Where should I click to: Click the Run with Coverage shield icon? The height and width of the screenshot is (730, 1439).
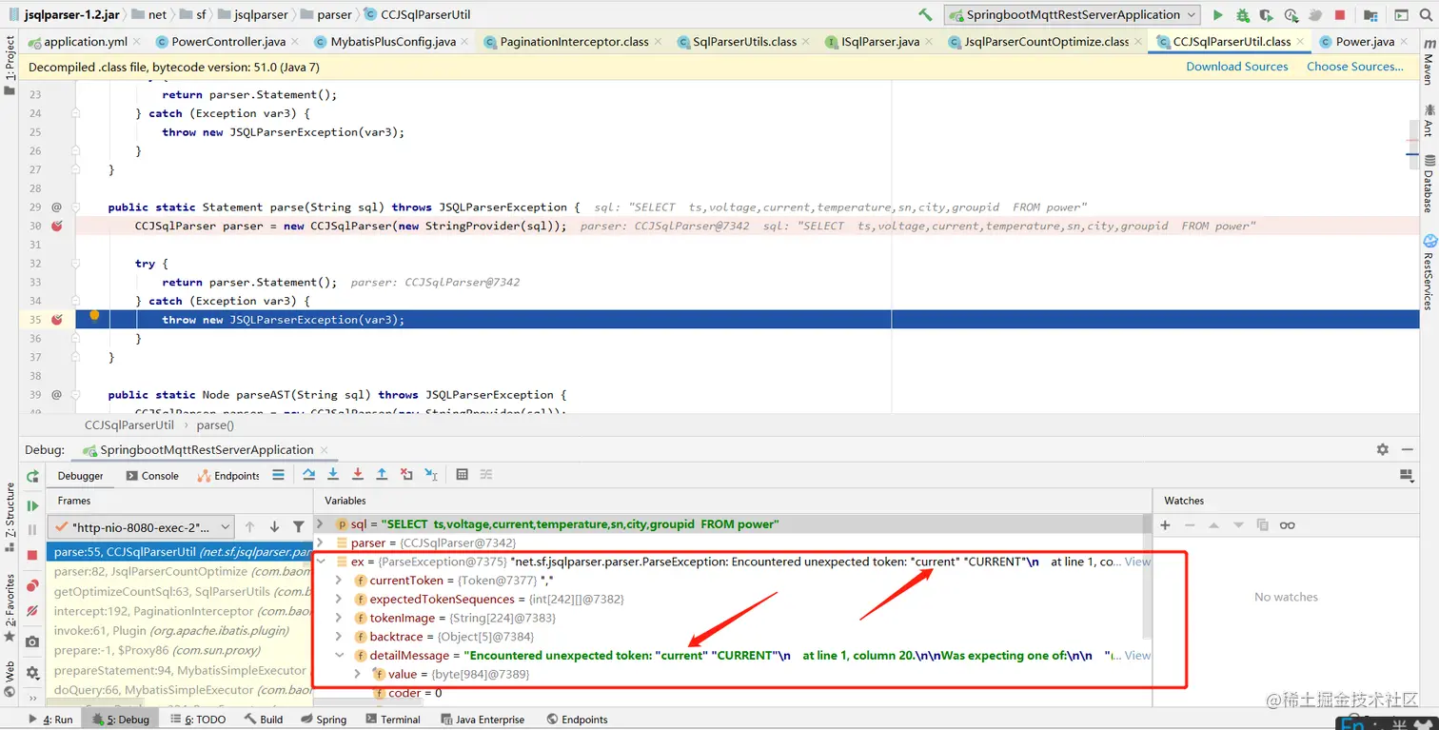point(1267,14)
